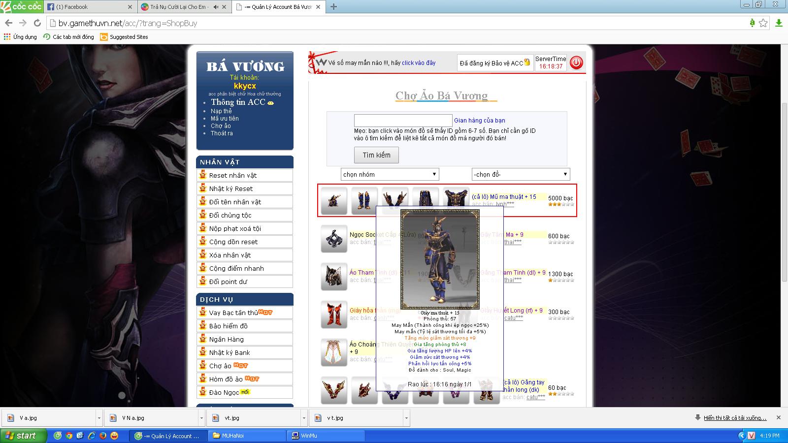Open the green browser download arrow icon
788x443 pixels.
(x=779, y=23)
